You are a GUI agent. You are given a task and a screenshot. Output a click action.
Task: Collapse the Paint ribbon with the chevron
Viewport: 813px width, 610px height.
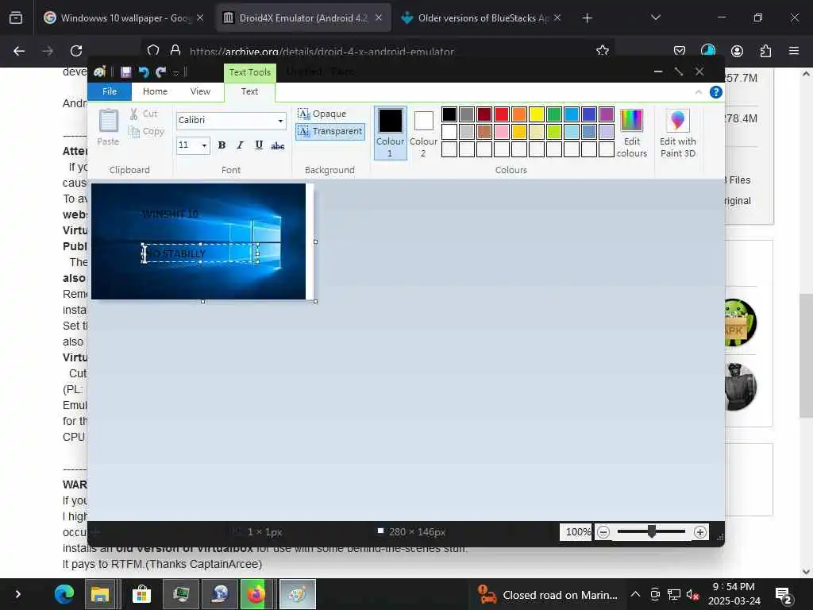699,92
